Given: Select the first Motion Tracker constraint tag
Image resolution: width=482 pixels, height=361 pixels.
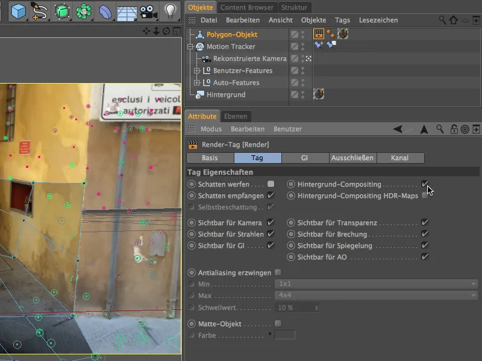Looking at the screenshot, I should 319,45.
